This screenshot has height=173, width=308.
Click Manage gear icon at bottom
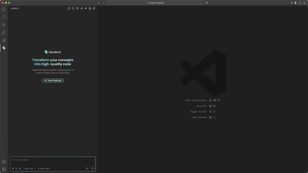coord(4,169)
